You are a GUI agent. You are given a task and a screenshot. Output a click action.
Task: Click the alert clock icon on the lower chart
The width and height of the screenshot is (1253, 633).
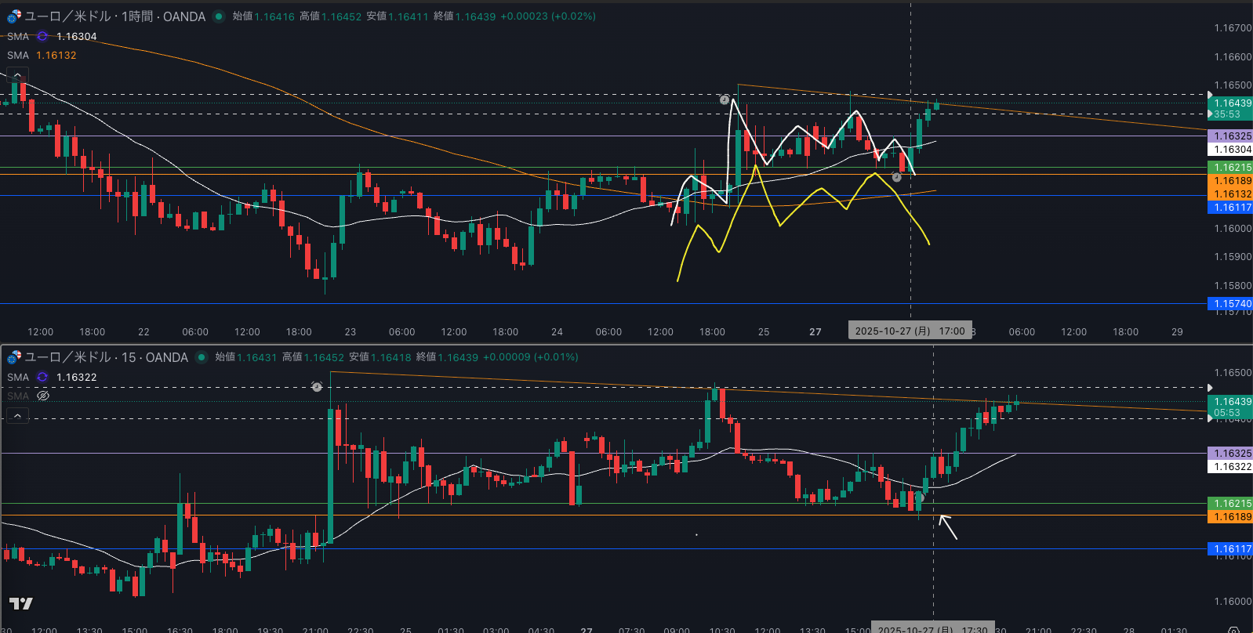pos(317,387)
